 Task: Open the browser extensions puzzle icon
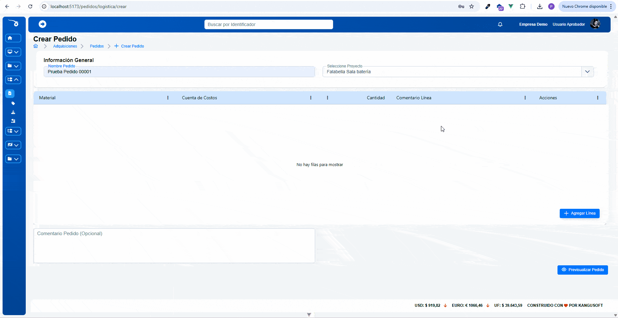(x=522, y=6)
